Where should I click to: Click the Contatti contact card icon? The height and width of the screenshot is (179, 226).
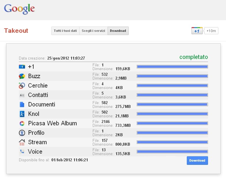pos(22,95)
